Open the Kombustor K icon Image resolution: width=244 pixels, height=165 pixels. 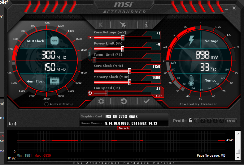(x=101, y=25)
